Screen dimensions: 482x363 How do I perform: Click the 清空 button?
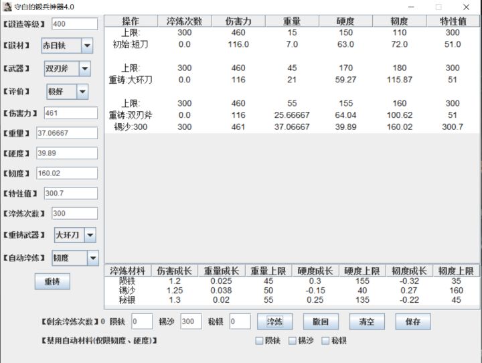tap(367, 321)
